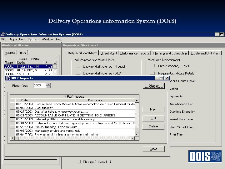Viewport: 225px width, 169px height.
Task: Select the Daily Workload Mgmt tab
Action: 82,53
